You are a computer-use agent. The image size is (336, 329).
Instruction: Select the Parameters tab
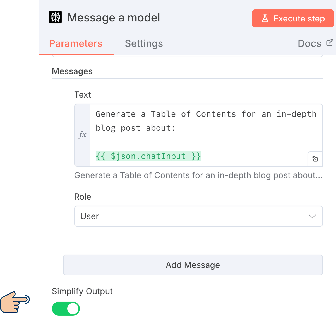pyautogui.click(x=76, y=43)
